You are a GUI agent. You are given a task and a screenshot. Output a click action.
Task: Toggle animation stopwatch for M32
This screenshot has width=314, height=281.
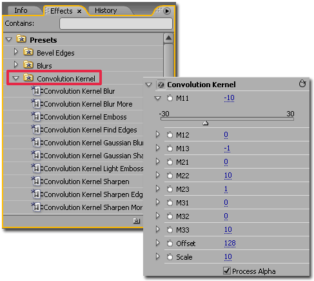170,216
